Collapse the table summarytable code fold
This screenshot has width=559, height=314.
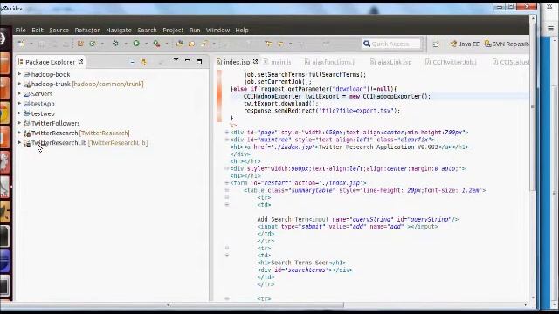pyautogui.click(x=227, y=190)
